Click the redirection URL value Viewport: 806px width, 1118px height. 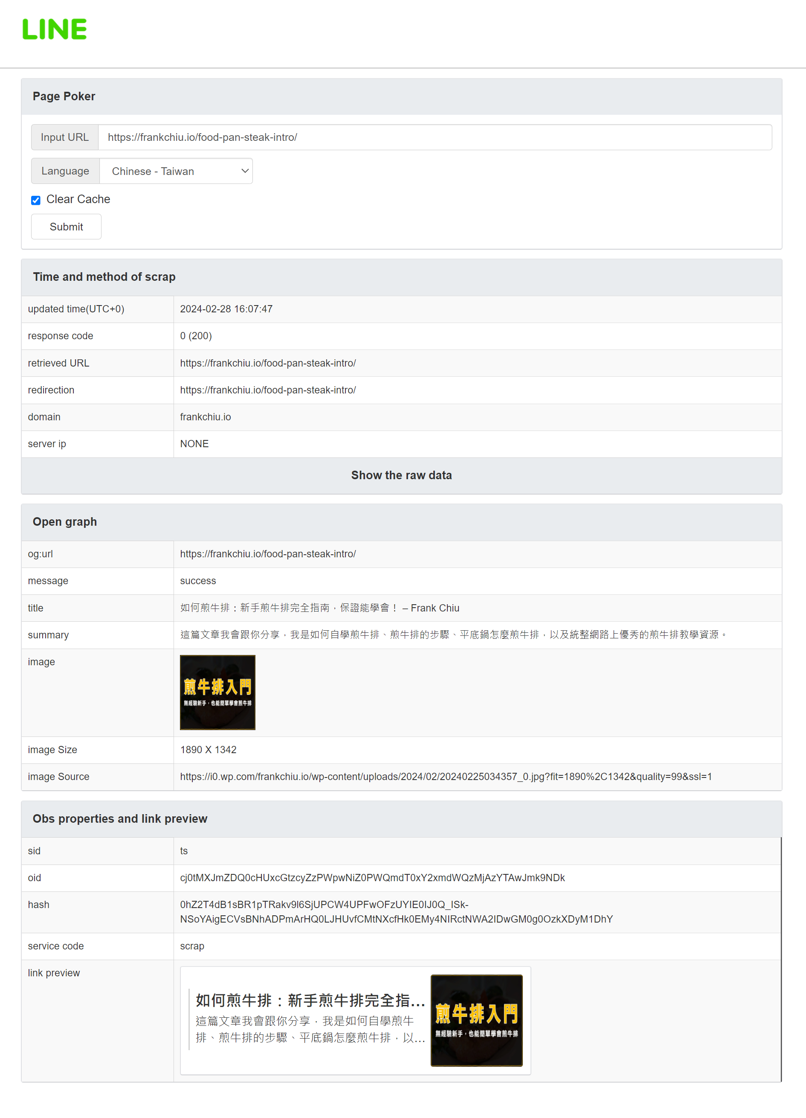267,390
